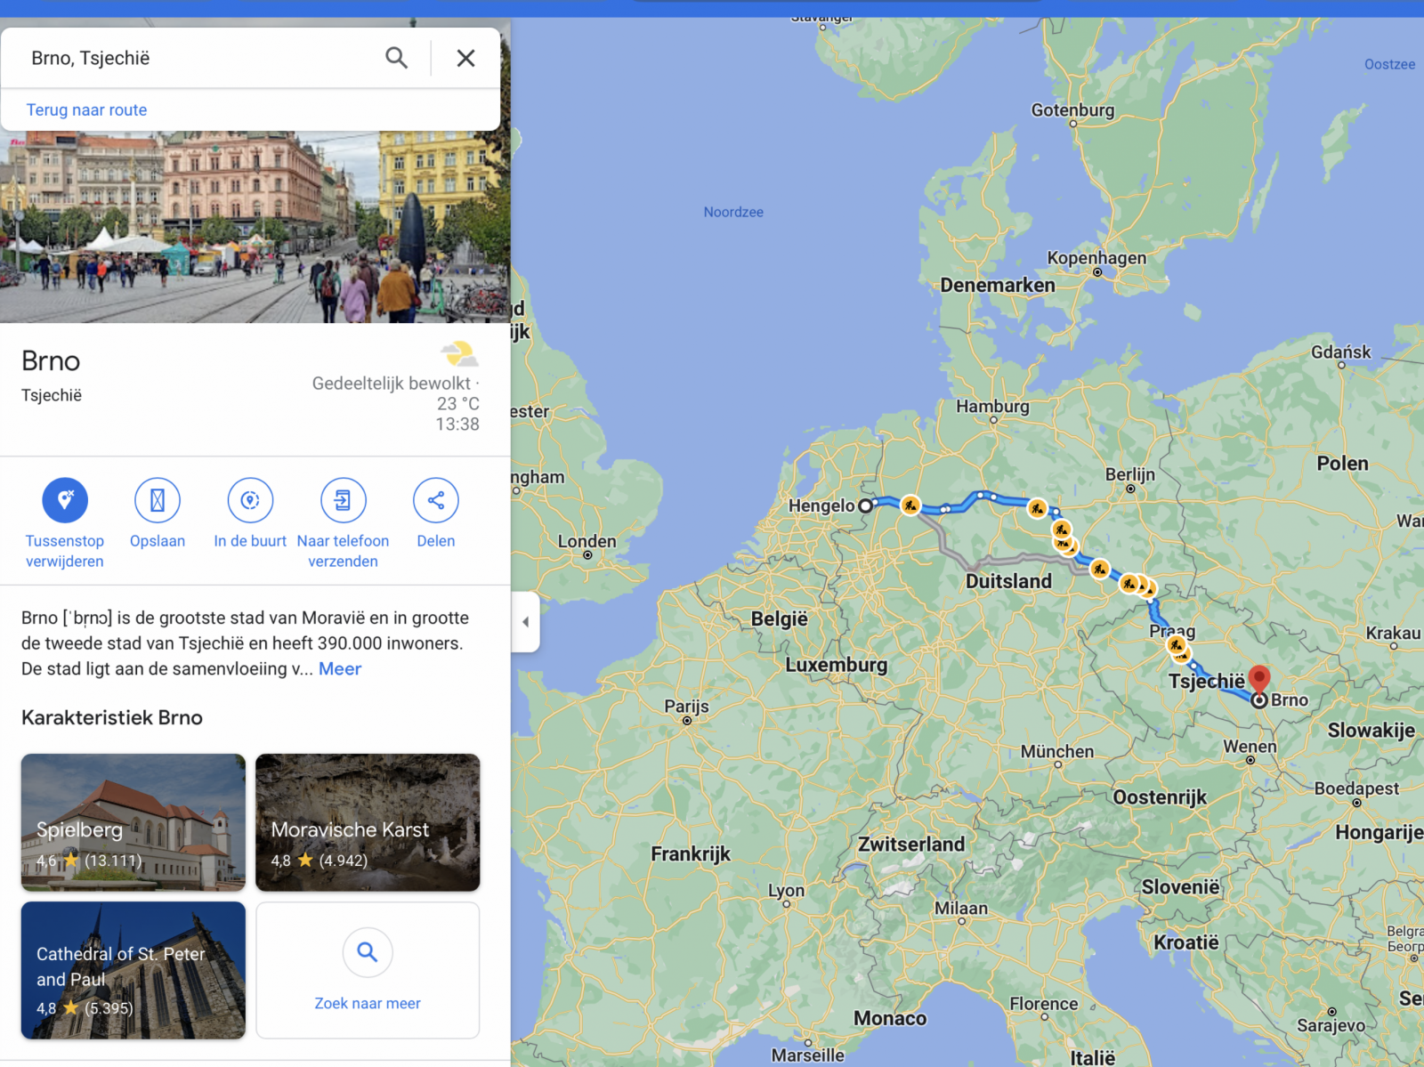Click the Karakteristiek Brno heading
The width and height of the screenshot is (1424, 1067).
click(112, 717)
